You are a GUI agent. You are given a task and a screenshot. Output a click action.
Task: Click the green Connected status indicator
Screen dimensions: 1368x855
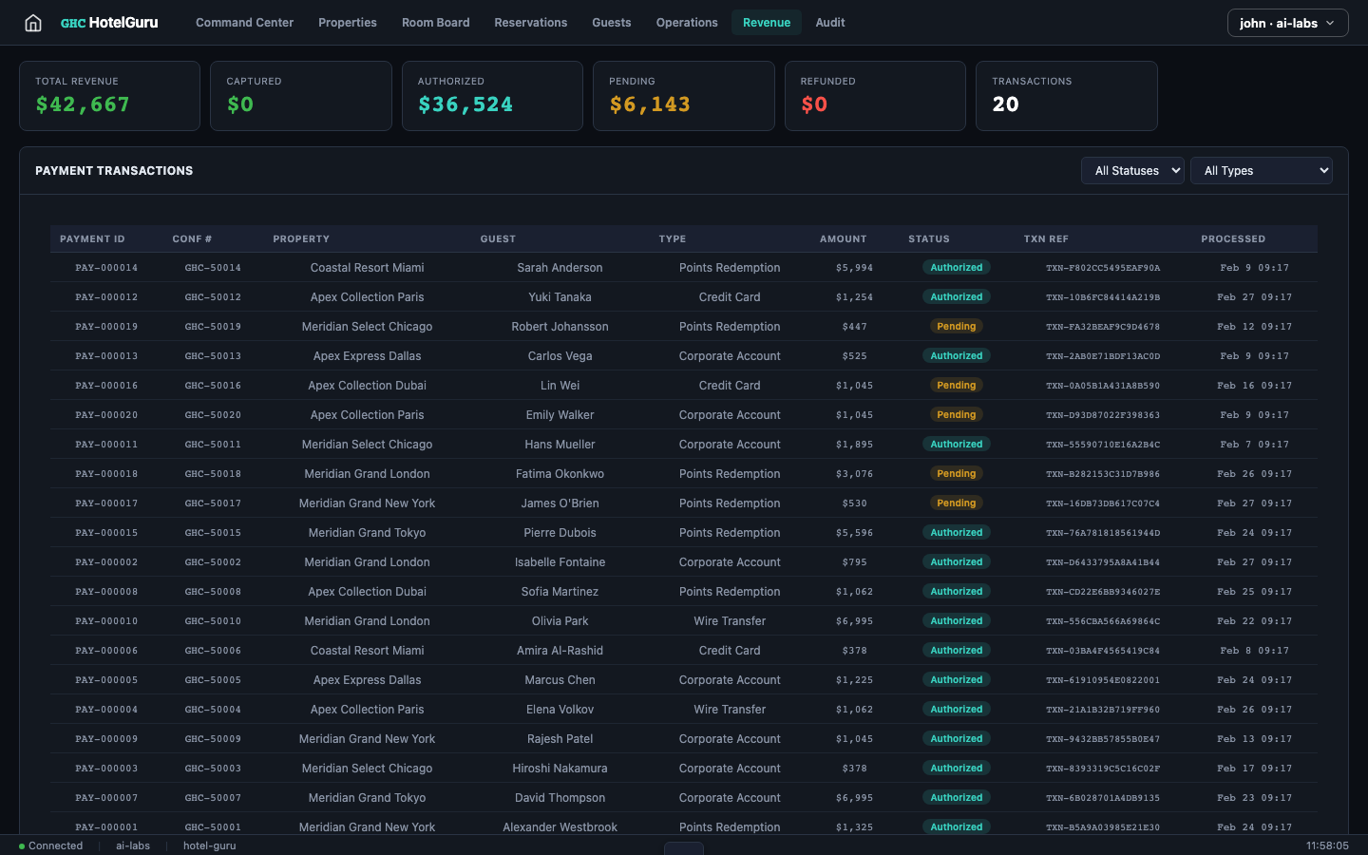point(49,845)
